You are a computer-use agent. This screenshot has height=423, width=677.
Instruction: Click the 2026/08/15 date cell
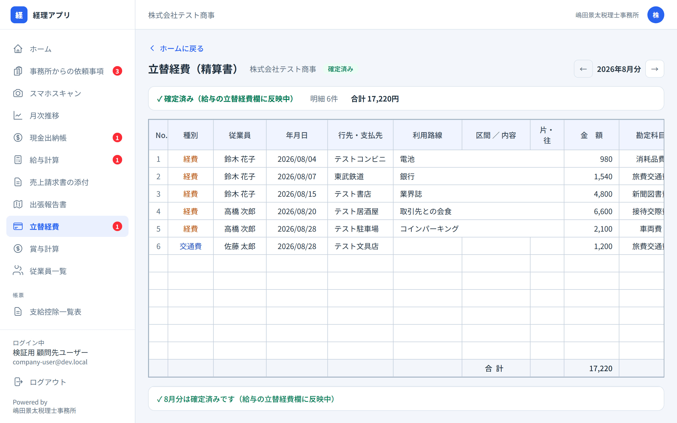tap(297, 194)
